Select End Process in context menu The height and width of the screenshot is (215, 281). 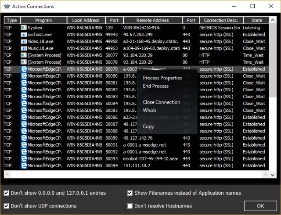(x=155, y=86)
